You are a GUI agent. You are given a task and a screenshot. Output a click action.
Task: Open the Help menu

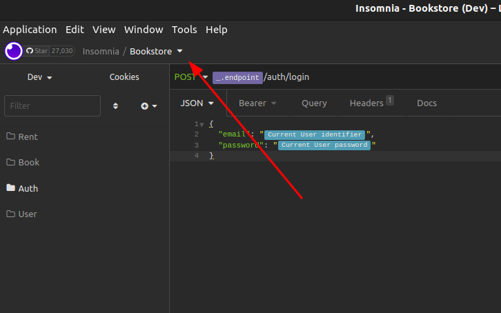click(216, 30)
